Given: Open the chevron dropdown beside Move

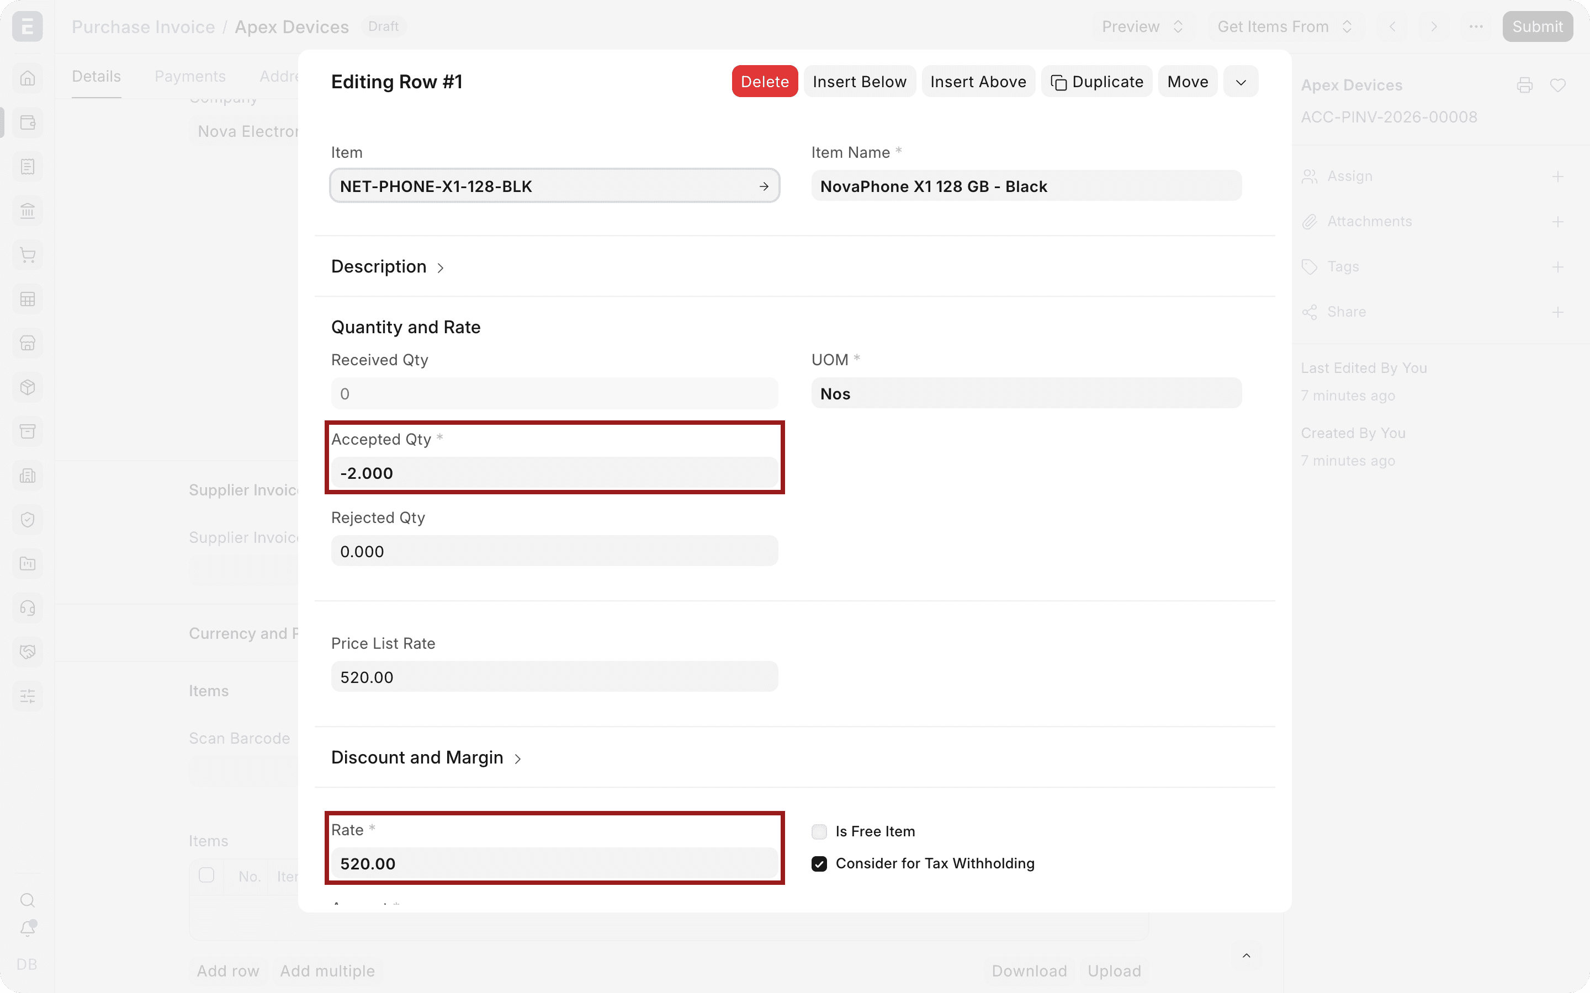Looking at the screenshot, I should 1241,82.
